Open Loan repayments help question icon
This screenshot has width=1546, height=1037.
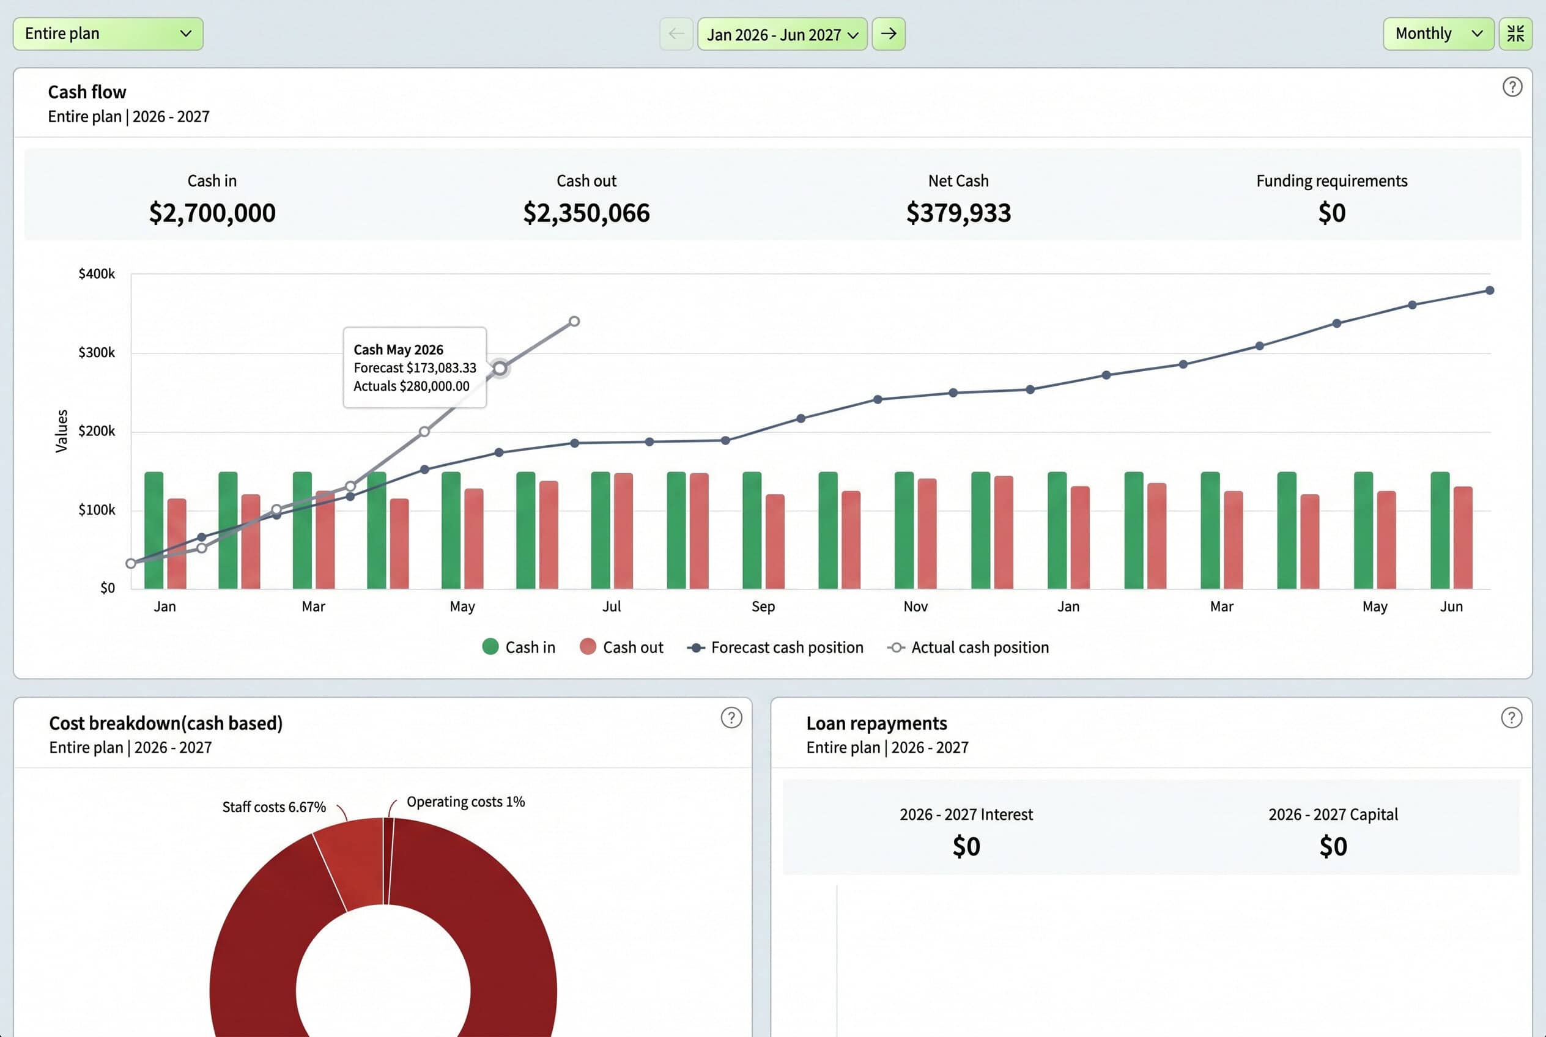click(x=1512, y=718)
